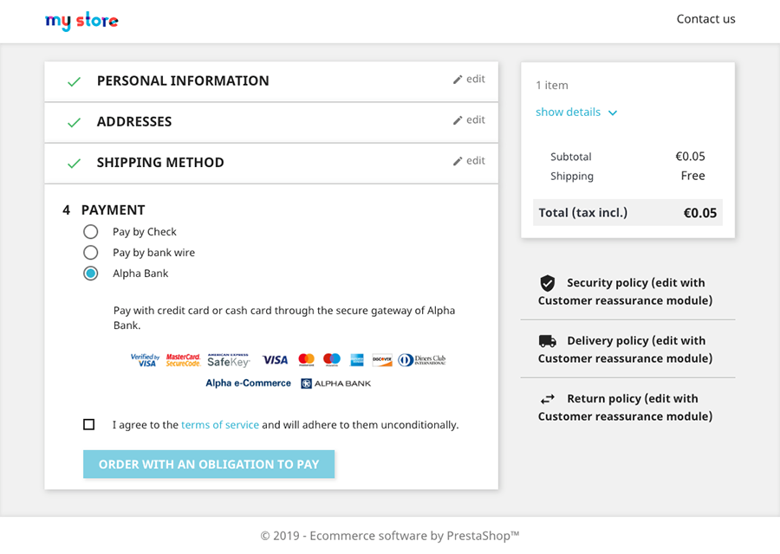Open the terms of service link
The width and height of the screenshot is (780, 554).
pos(220,425)
